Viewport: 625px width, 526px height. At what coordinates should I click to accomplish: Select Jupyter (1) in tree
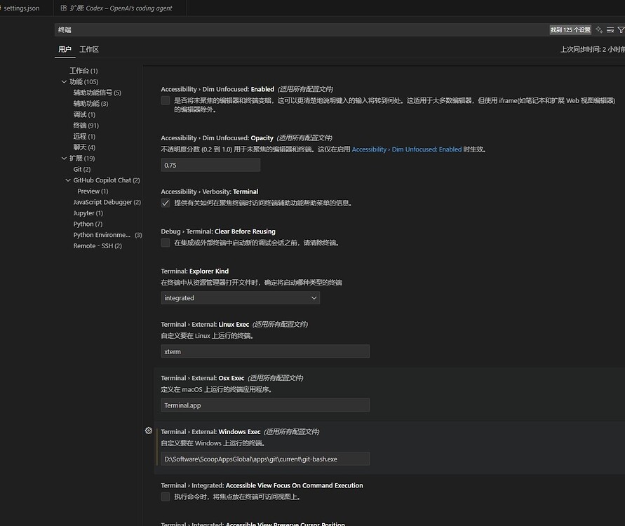(88, 213)
